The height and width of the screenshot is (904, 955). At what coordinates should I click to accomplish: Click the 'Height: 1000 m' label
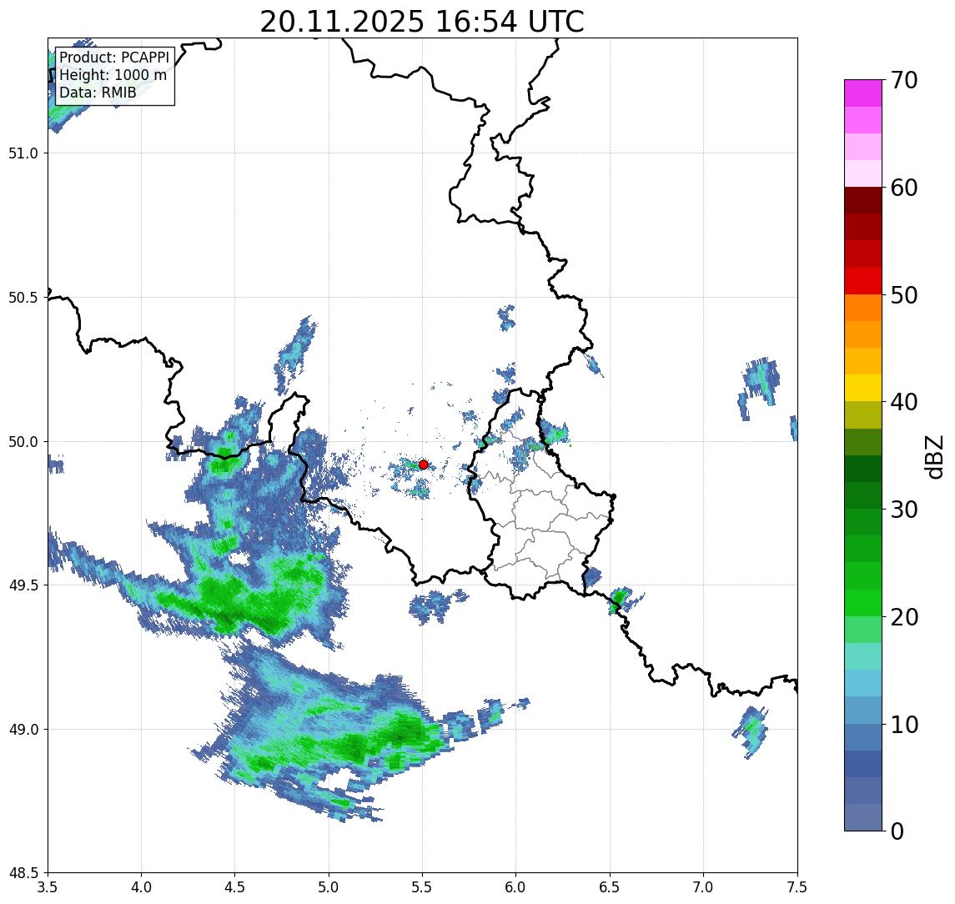coord(113,75)
